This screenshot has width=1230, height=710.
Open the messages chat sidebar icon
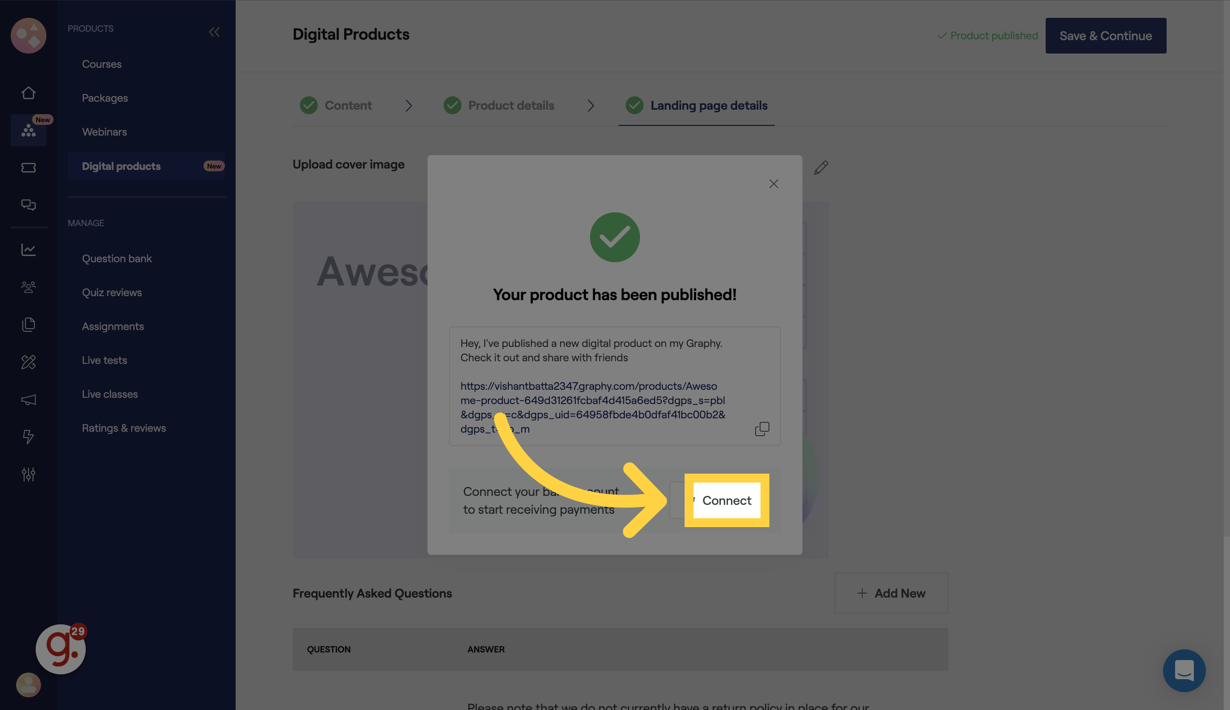(x=28, y=205)
